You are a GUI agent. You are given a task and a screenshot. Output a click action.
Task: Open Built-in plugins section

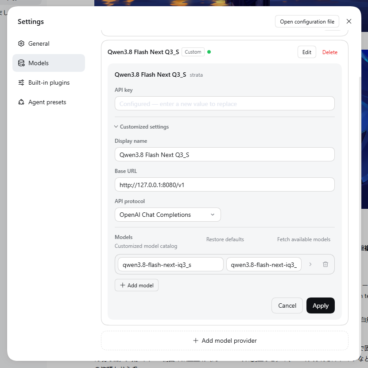click(x=49, y=82)
